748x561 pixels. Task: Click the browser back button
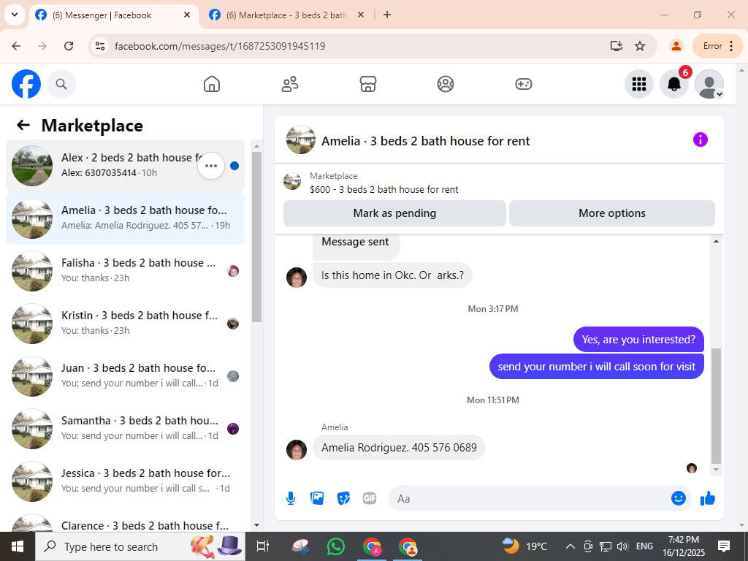pos(16,46)
